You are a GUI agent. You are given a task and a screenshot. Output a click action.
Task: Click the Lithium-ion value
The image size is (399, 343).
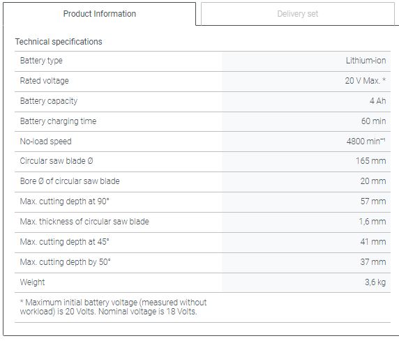pyautogui.click(x=366, y=61)
